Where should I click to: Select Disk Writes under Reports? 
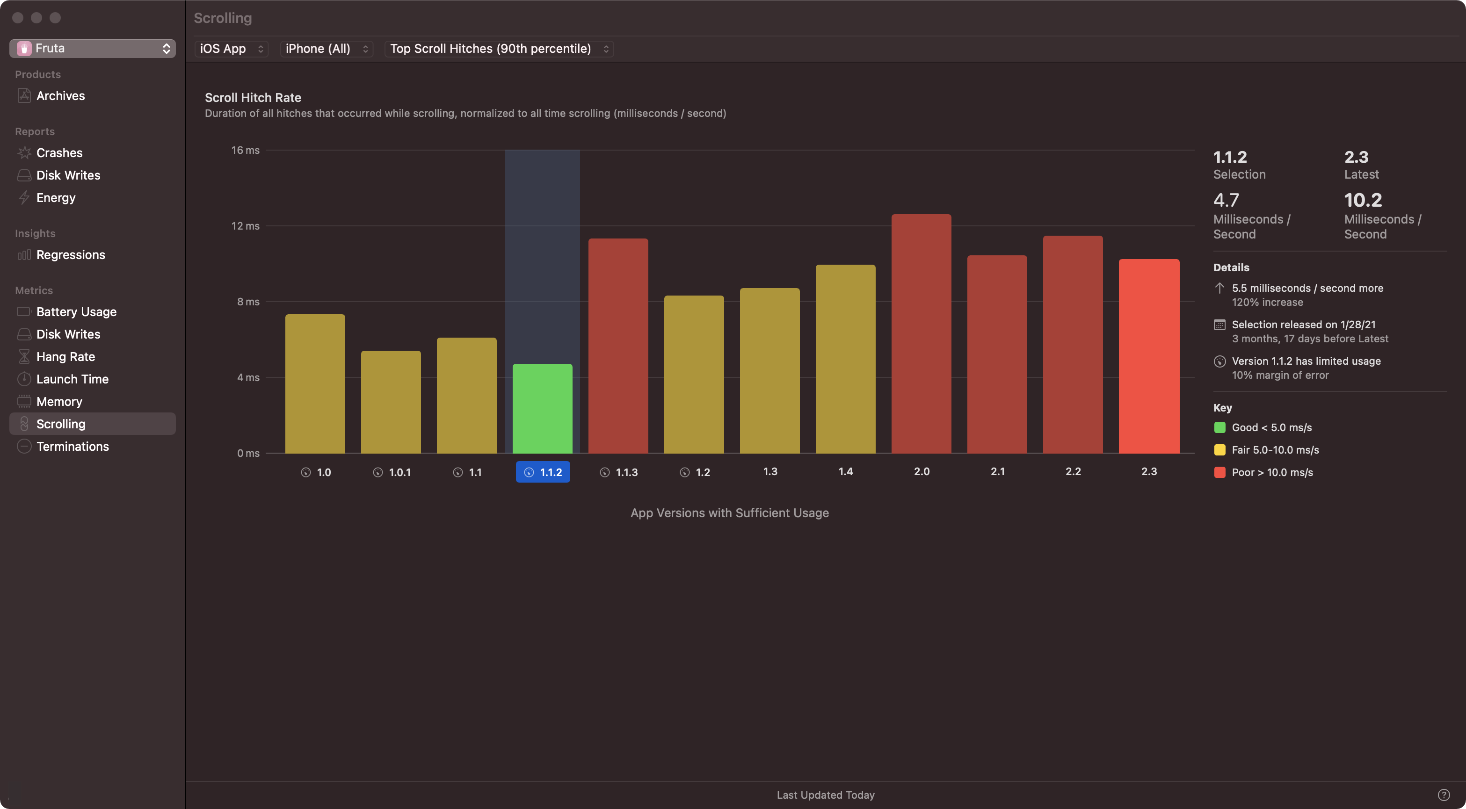point(68,175)
